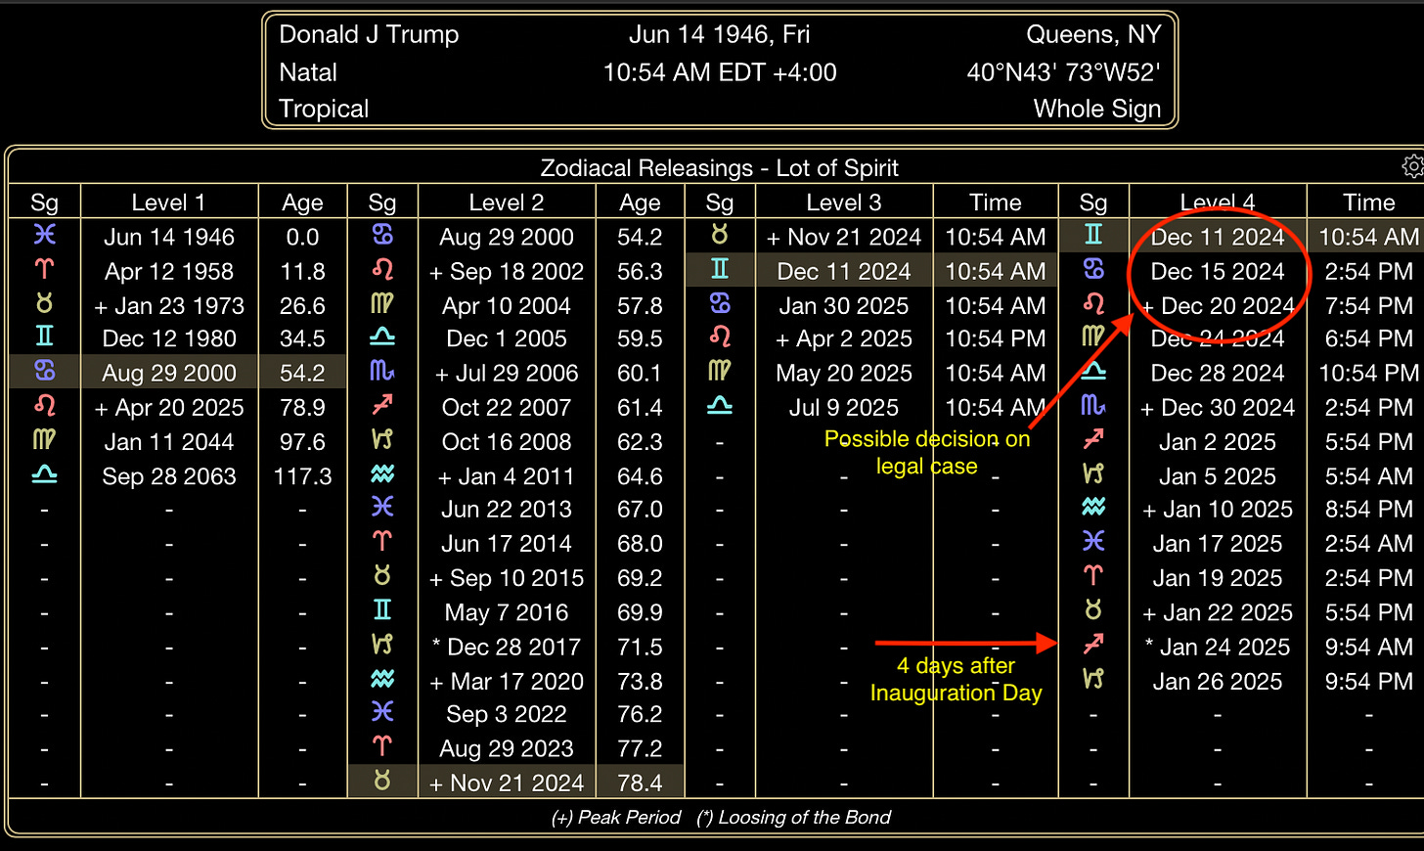The height and width of the screenshot is (851, 1424).
Task: Click Level 4 date Dec 28 2024
Action: coord(1218,373)
